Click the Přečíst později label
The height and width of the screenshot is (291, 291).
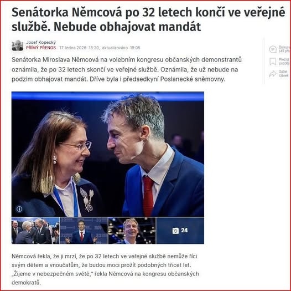pyautogui.click(x=284, y=62)
